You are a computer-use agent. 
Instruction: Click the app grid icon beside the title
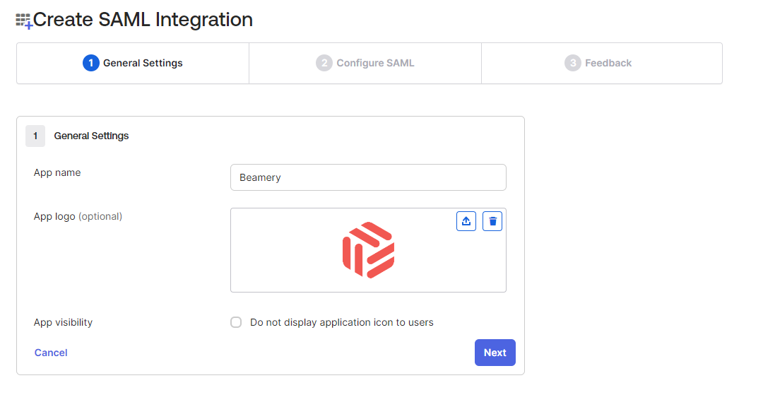(24, 21)
